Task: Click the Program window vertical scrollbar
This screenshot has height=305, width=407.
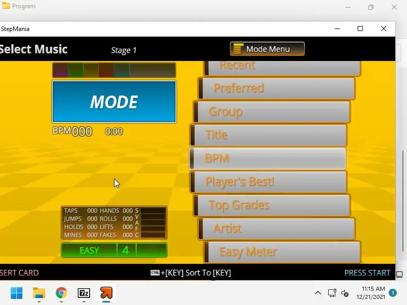Action: click(403, 201)
